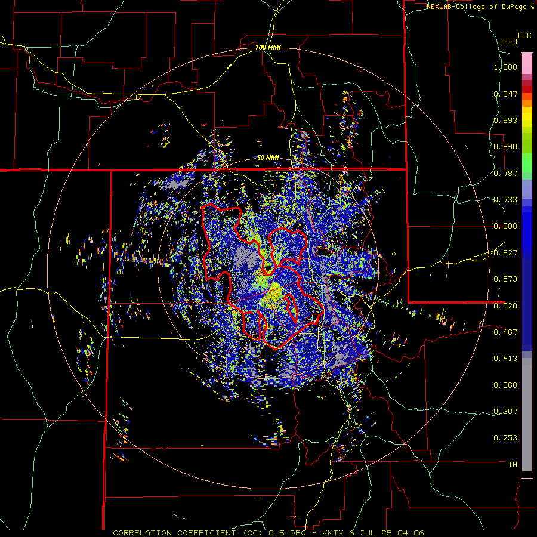Click the KMTX station identifier in caption
The height and width of the screenshot is (537, 537).
333,533
